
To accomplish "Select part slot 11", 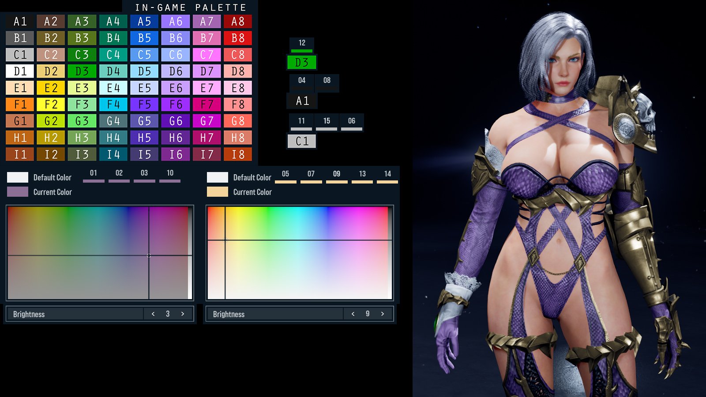I will [301, 122].
